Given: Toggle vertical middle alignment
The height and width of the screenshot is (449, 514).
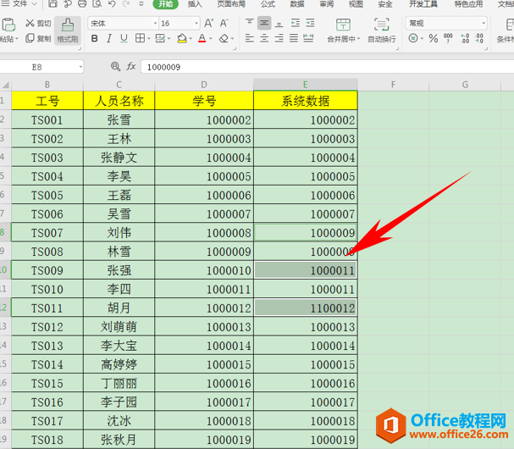Looking at the screenshot, I should click(x=264, y=23).
